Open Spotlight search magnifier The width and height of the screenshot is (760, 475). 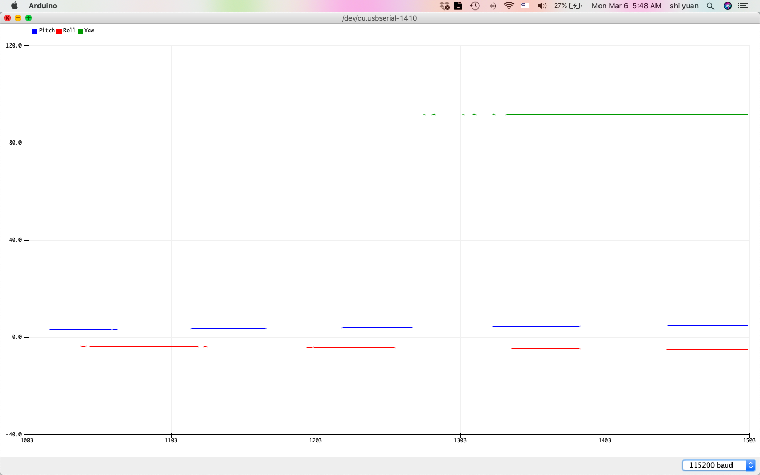(710, 6)
